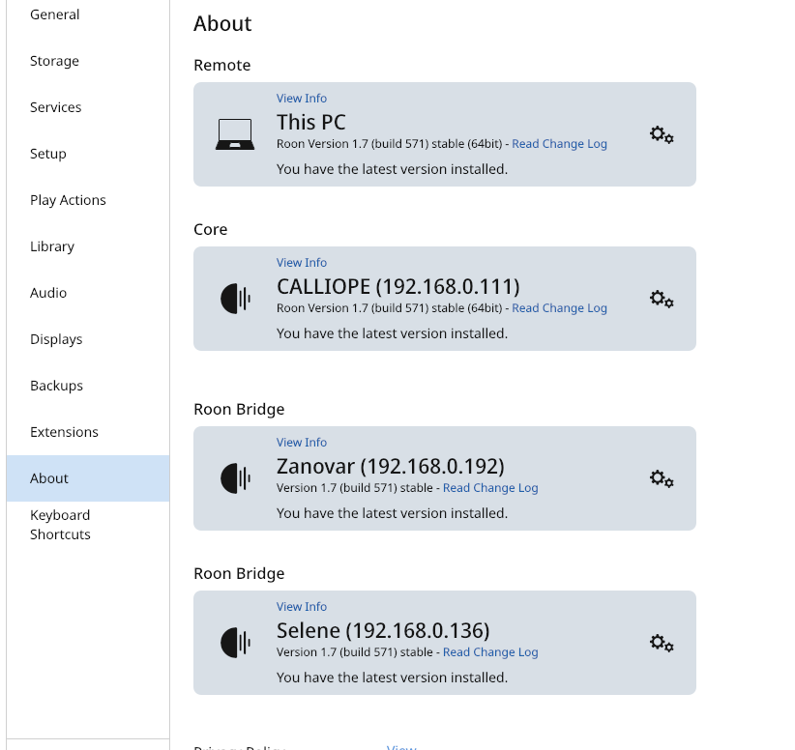Click the Roon icon beside Selene
Viewport: 795px width, 750px height.
click(236, 643)
